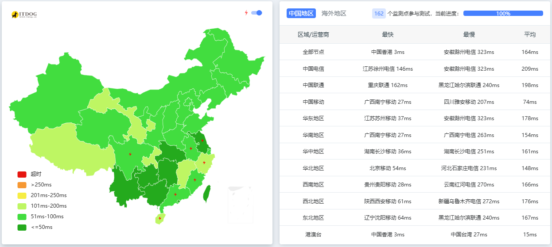This screenshot has height=247, width=552.
Task: Click the lightning marker on Jiangsu province
Action: [202, 141]
